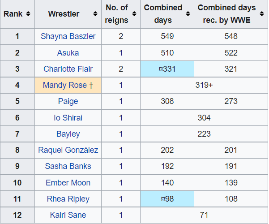Click the Rhea Ripley link
269x224 pixels.
tap(68, 199)
